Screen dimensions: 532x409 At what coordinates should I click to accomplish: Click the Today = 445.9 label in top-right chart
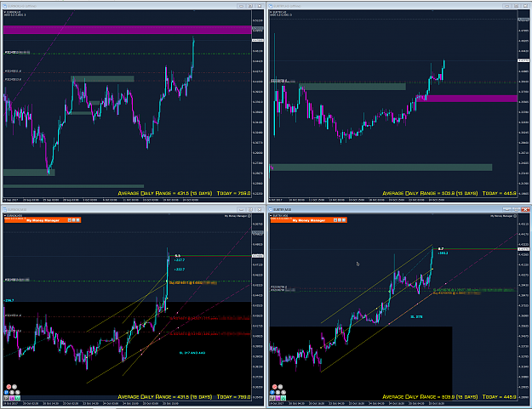tap(499, 193)
